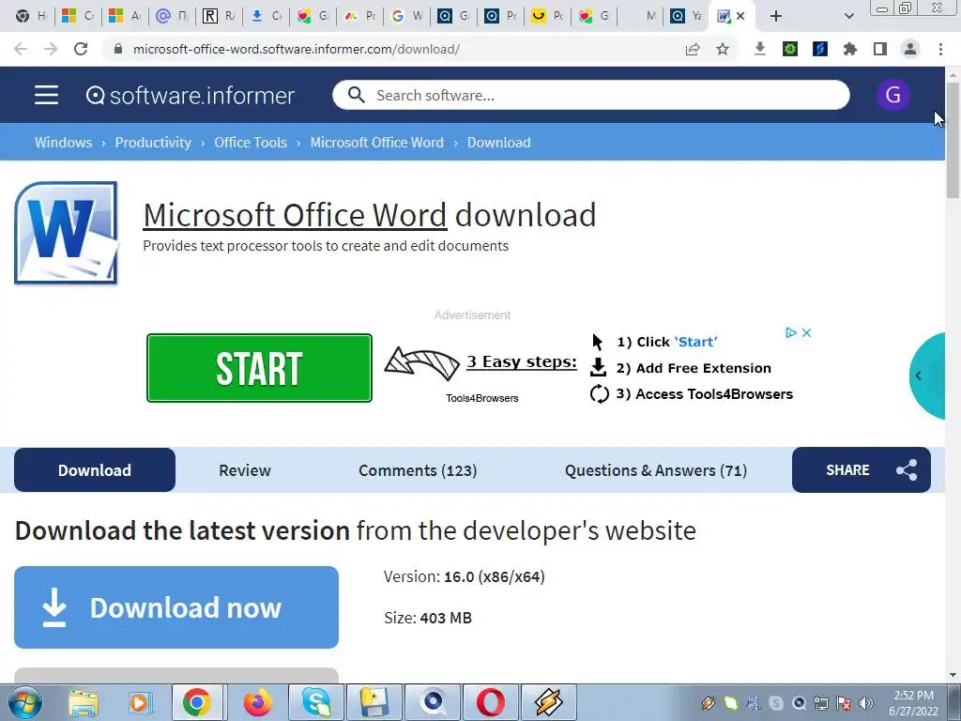Click the software.informer logo
The height and width of the screenshot is (721, 961).
(x=190, y=96)
